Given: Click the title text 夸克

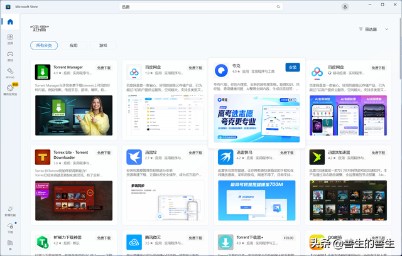Looking at the screenshot, I should (x=236, y=65).
